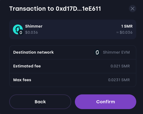Click the Shimmer EVM network name
The image size is (143, 114).
[x=116, y=52]
